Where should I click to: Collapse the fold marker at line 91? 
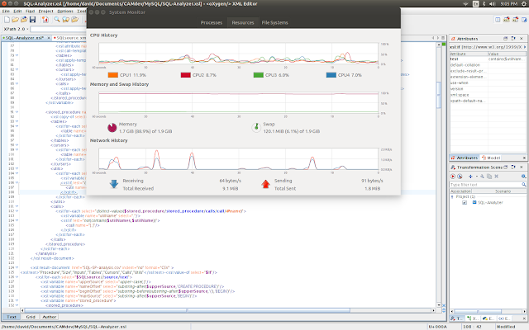[17, 112]
